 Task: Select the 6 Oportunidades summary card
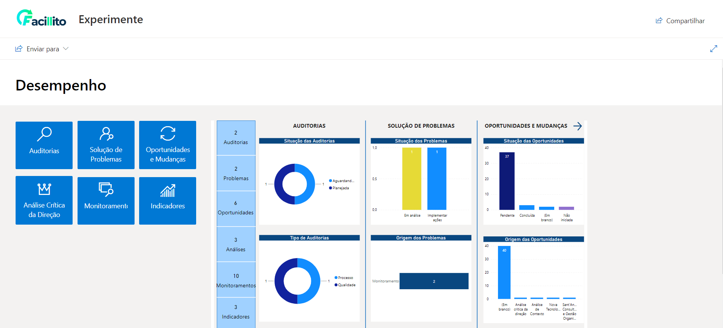[236, 209]
